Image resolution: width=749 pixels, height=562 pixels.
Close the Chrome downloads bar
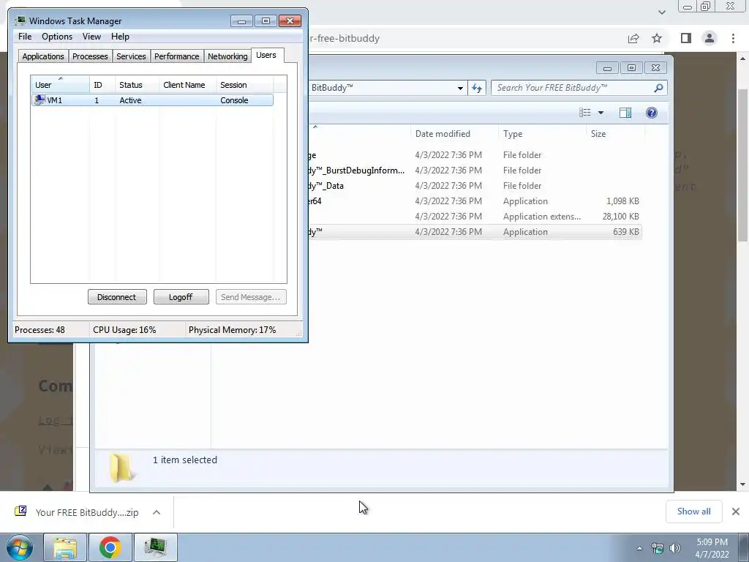click(x=736, y=512)
